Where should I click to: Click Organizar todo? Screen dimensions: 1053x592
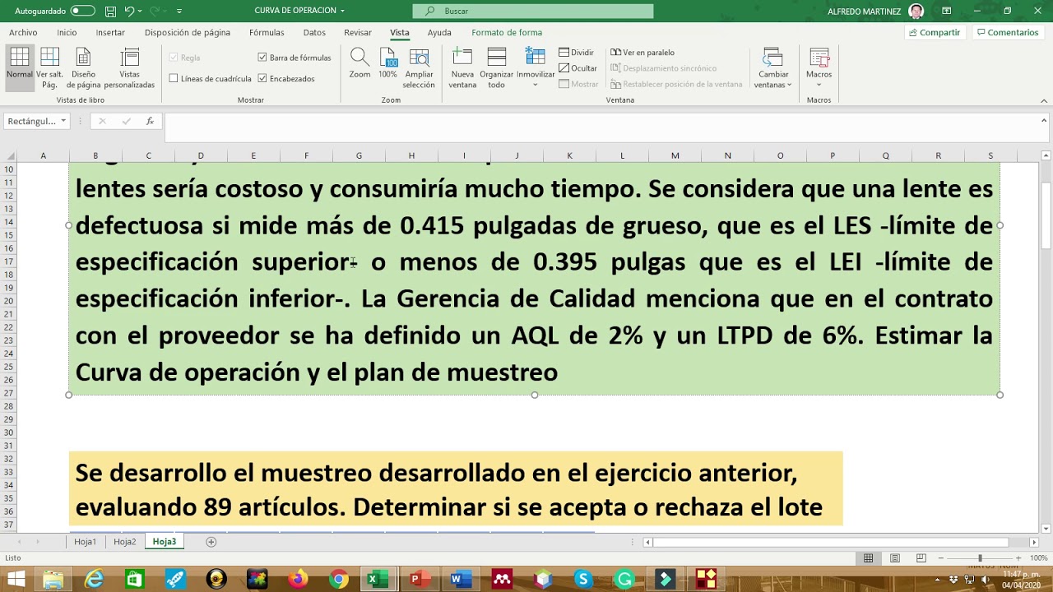(496, 67)
